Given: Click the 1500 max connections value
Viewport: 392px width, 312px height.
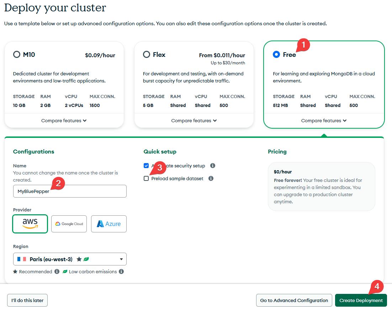Looking at the screenshot, I should tap(95, 106).
